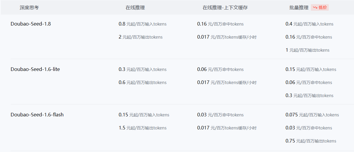Screen dimensions: 354x152
Task: Click the red 低价 downward-trend icon
Action: point(315,8)
